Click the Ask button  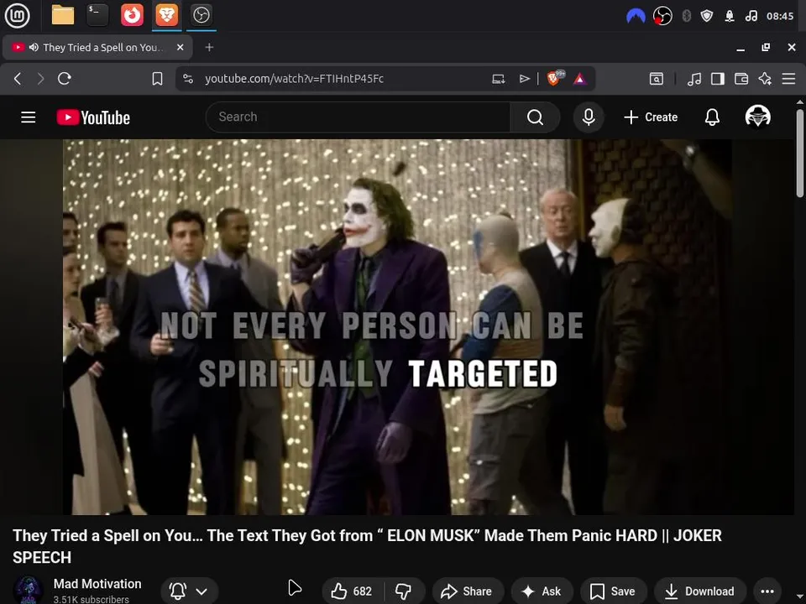542,591
